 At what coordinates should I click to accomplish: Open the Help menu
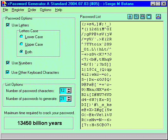[x=59, y=10]
